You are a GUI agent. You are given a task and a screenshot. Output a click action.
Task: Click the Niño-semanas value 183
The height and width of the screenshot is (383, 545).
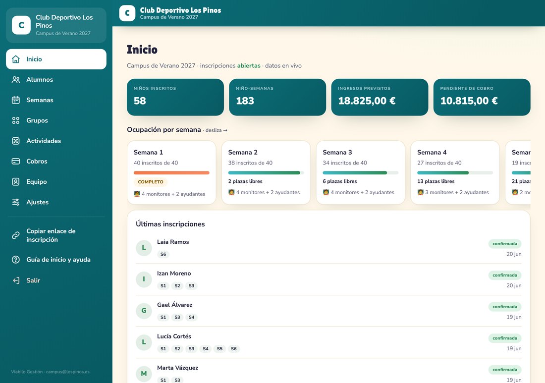245,101
